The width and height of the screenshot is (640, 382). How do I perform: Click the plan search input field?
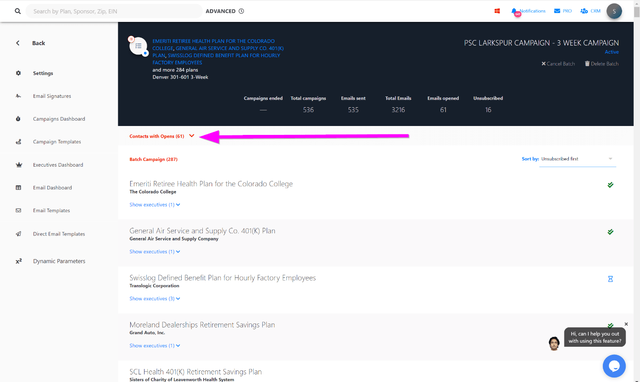pos(114,11)
